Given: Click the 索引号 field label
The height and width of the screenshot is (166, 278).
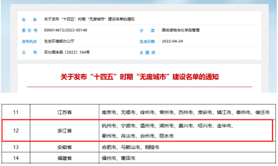Looking at the screenshot, I should (30, 30).
